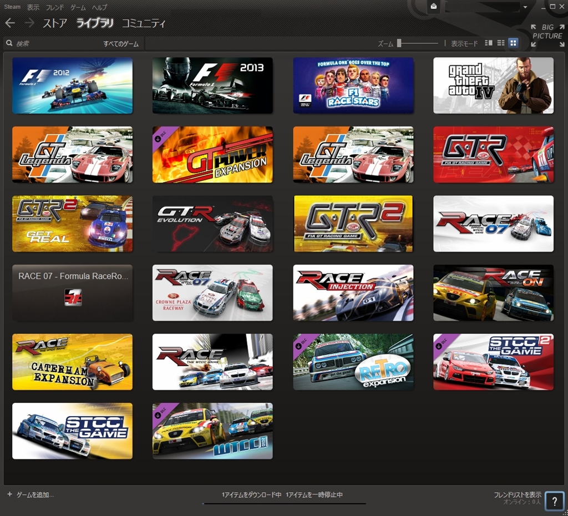Switch to detail view mode icon
This screenshot has width=568, height=516.
click(x=489, y=43)
